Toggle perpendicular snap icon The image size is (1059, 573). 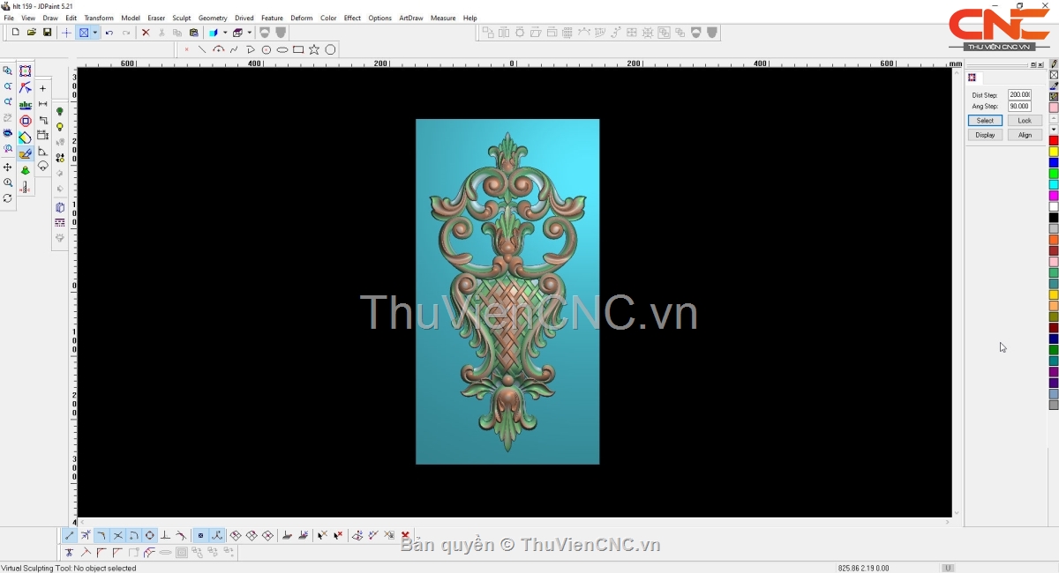(165, 535)
